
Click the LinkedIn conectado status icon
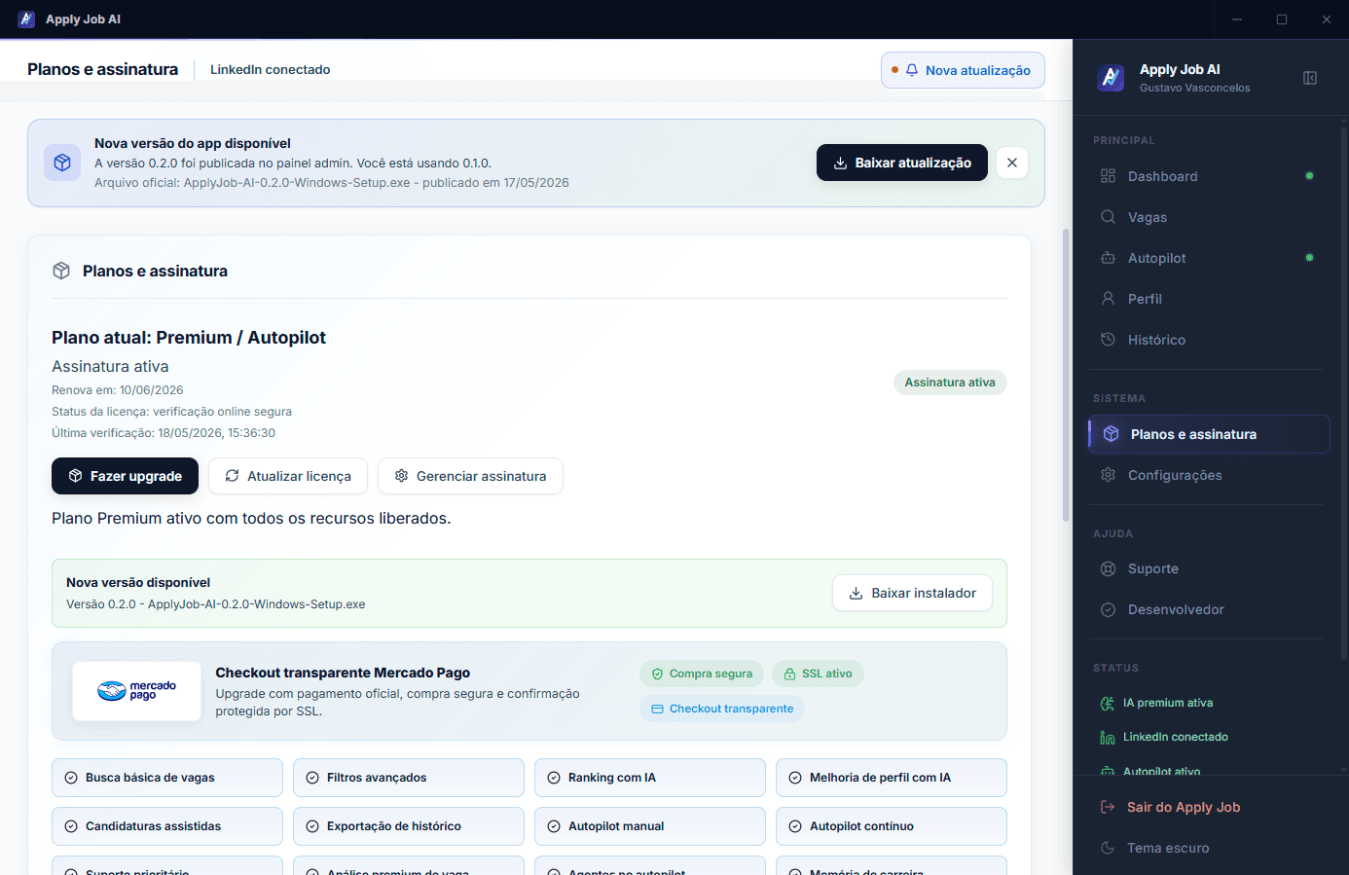click(1108, 738)
